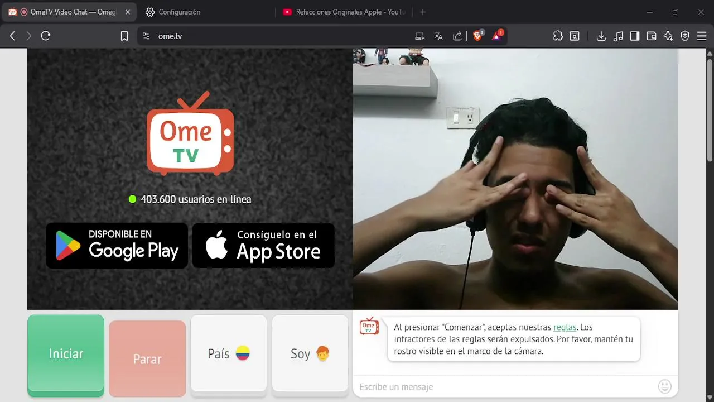The height and width of the screenshot is (402, 714).
Task: Click the webcam video preview
Action: point(515,179)
